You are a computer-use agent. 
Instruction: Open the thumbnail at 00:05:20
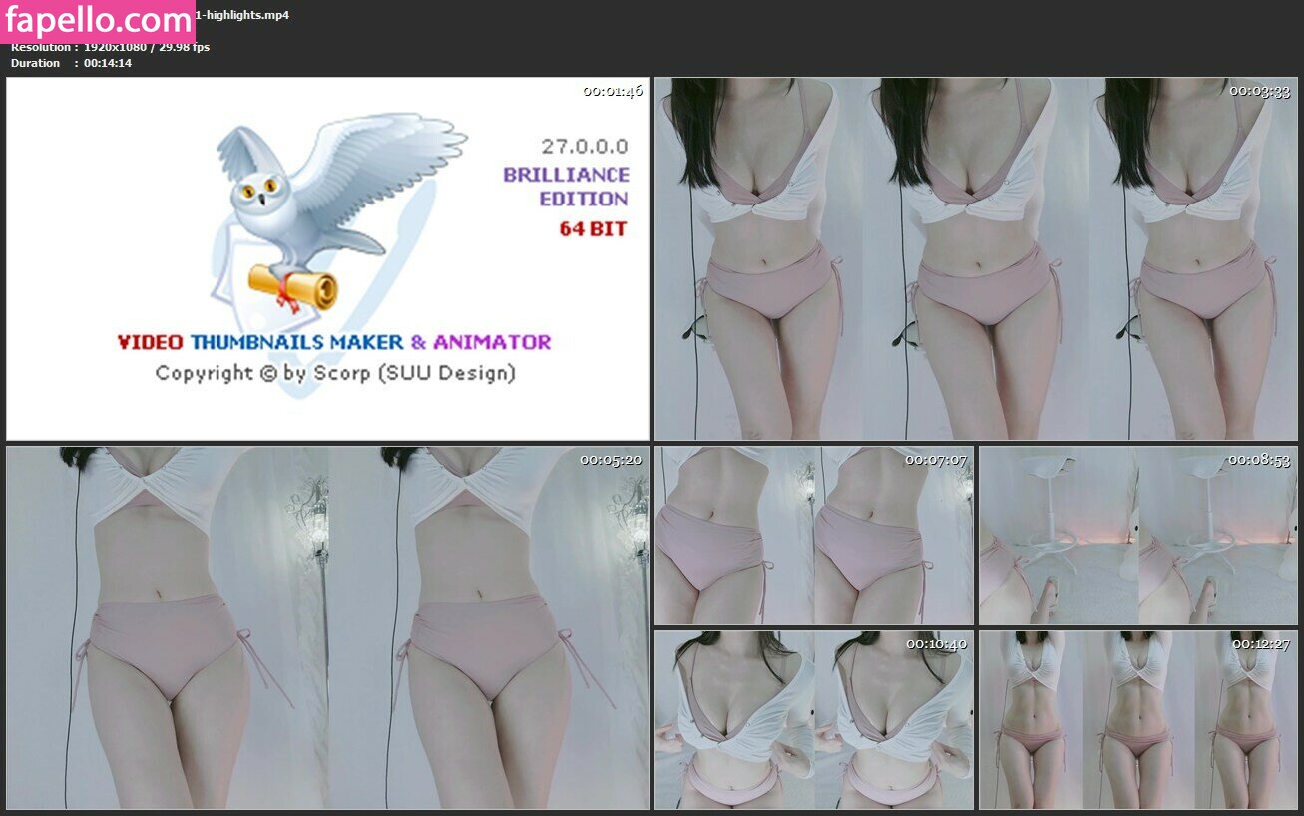tap(327, 627)
